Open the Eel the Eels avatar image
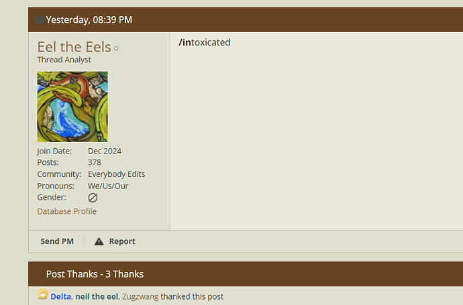Viewport: 463px width, 305px height. 72,107
